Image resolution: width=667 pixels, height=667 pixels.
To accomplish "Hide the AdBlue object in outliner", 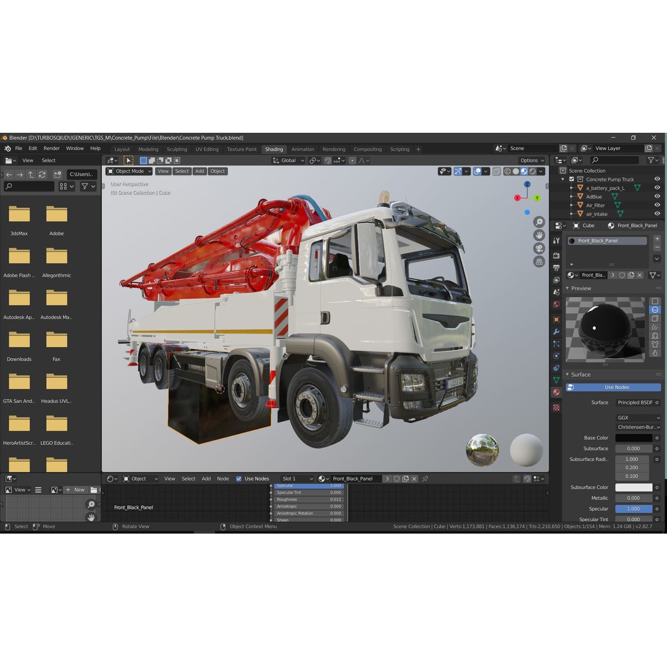I will click(657, 196).
